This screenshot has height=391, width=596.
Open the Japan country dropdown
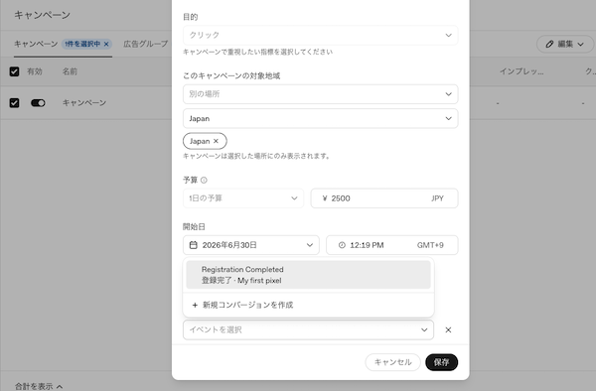[x=321, y=118]
